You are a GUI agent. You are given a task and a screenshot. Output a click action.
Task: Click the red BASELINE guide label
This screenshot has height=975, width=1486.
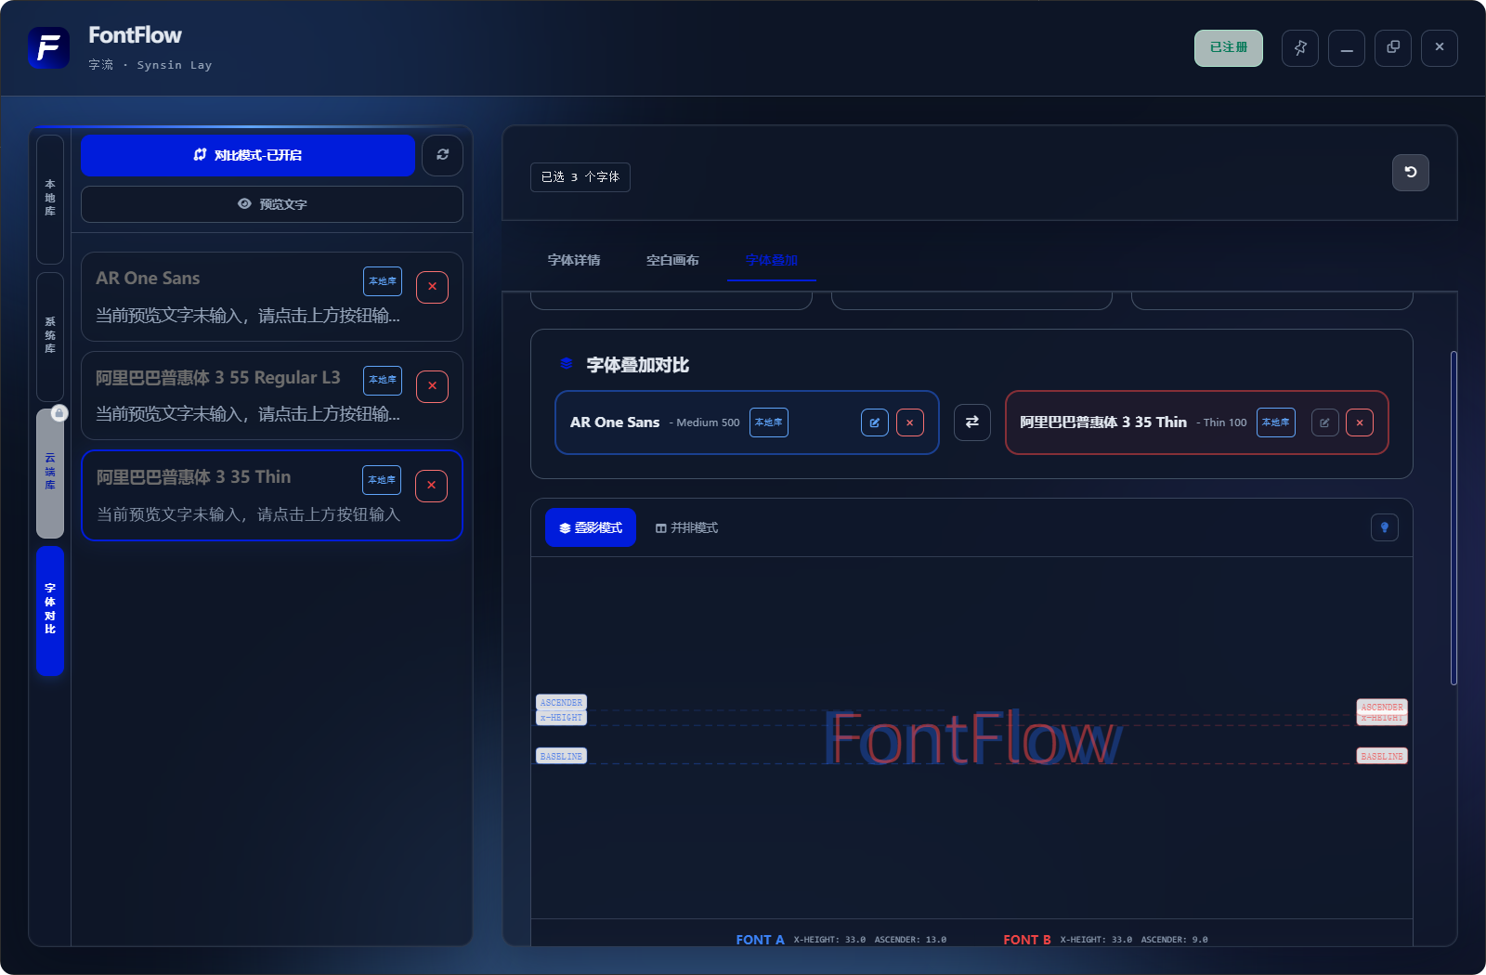click(1382, 756)
